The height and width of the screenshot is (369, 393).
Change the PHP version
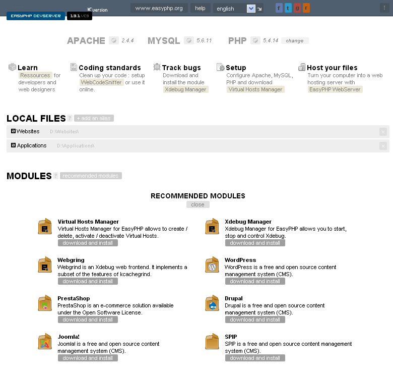(295, 41)
